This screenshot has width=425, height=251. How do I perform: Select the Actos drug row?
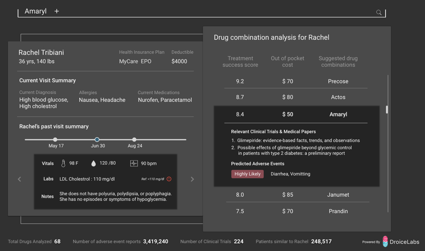tap(296, 97)
